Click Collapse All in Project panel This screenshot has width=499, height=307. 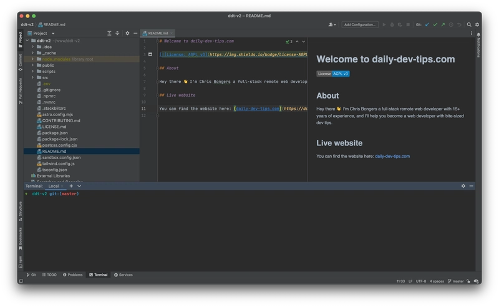117,33
